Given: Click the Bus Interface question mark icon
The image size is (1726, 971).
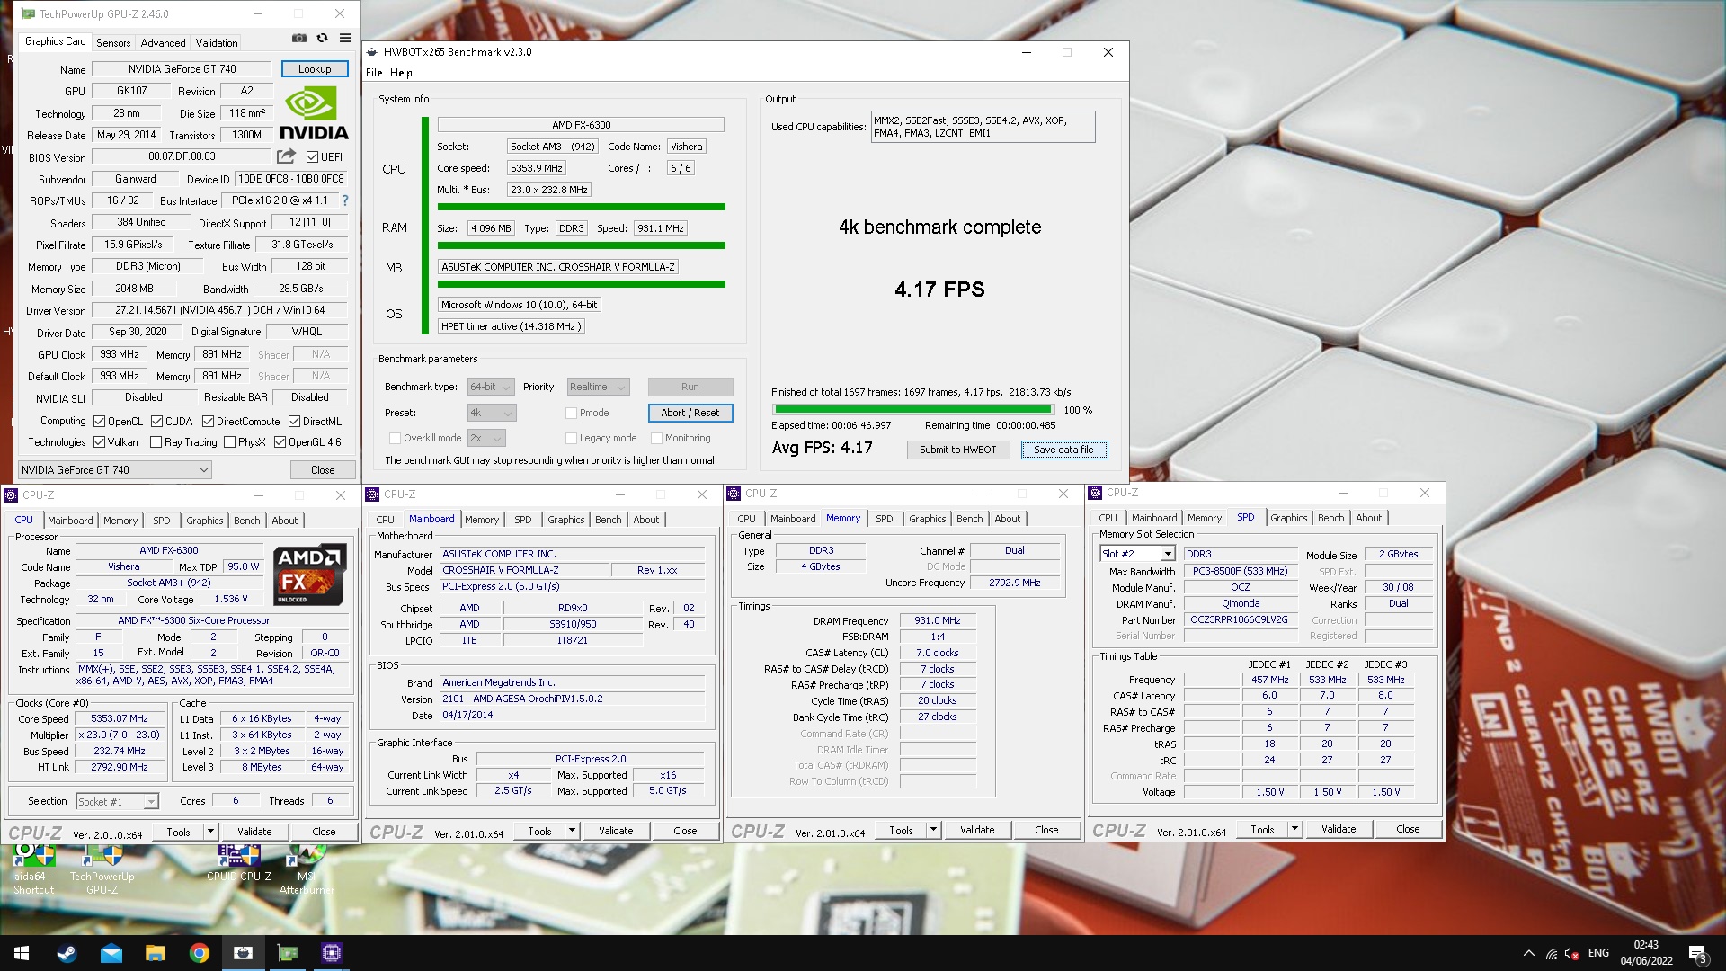Looking at the screenshot, I should pyautogui.click(x=345, y=200).
